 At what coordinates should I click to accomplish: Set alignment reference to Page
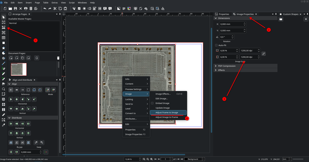[x=28, y=90]
